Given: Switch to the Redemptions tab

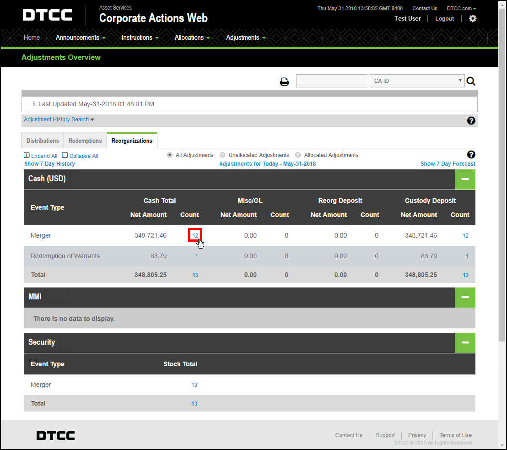Looking at the screenshot, I should coord(85,141).
